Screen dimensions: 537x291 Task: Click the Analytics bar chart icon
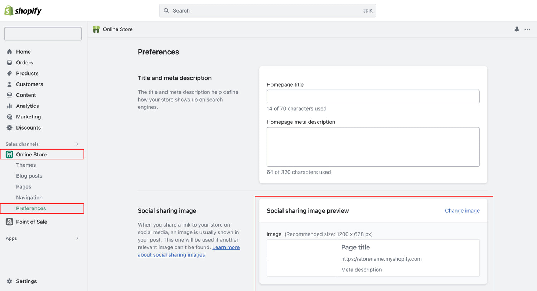pos(10,106)
